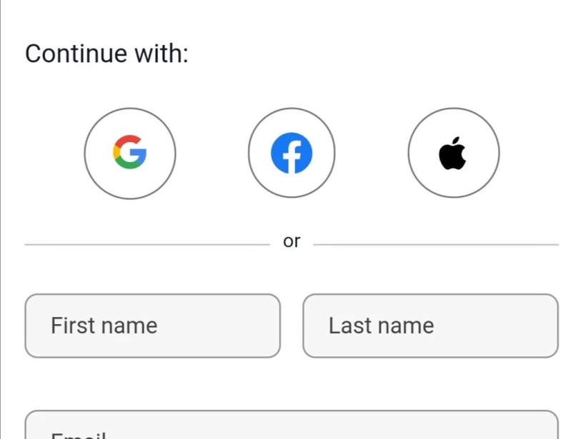Sign in with the Google icon

point(130,153)
